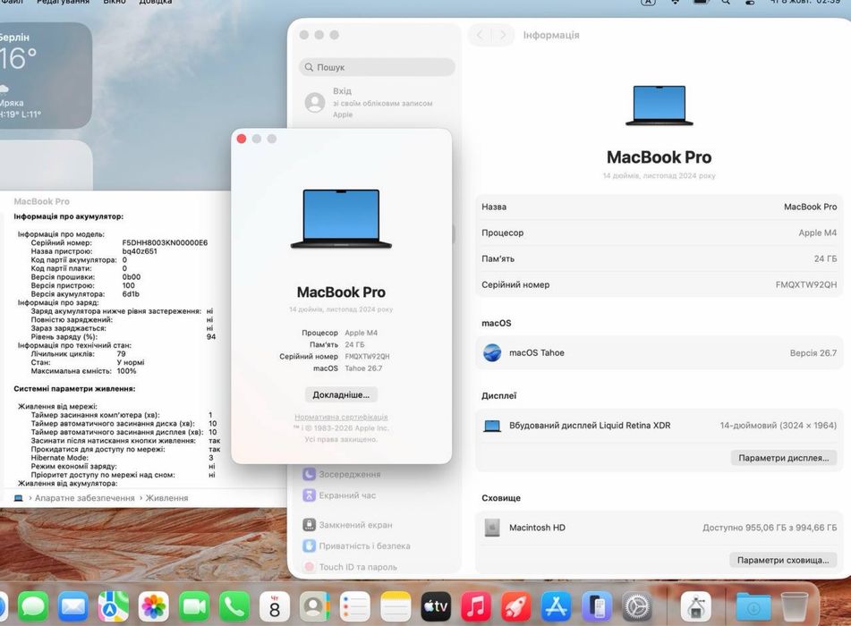Screen dimensions: 851x626
Task: Select serial number FMQXTW92QH in settings pane
Action: coord(806,284)
